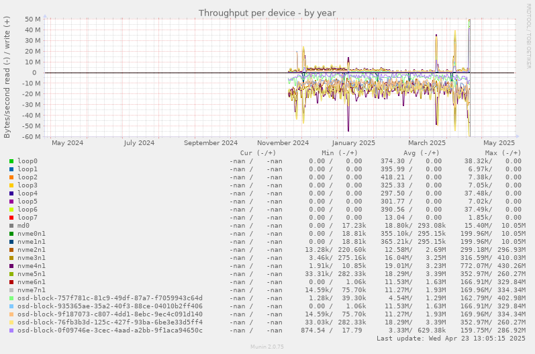The image size is (535, 354).
Task: Click the 'nvme2n1' legend label
Action: 32,250
